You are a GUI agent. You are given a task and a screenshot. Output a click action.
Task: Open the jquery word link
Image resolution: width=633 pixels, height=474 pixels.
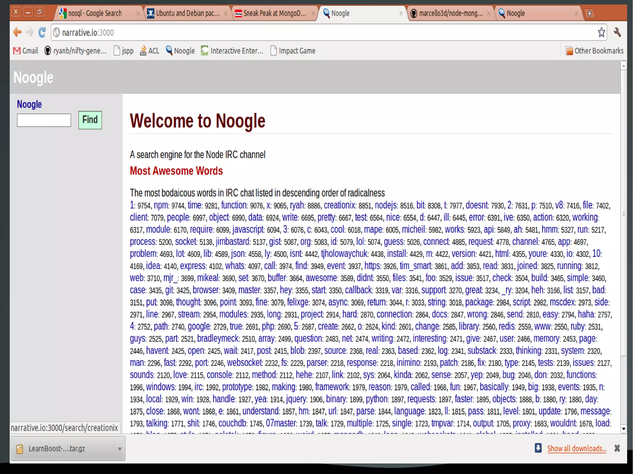[x=296, y=399]
